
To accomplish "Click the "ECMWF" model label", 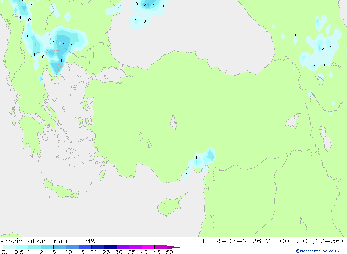I will tap(88, 241).
